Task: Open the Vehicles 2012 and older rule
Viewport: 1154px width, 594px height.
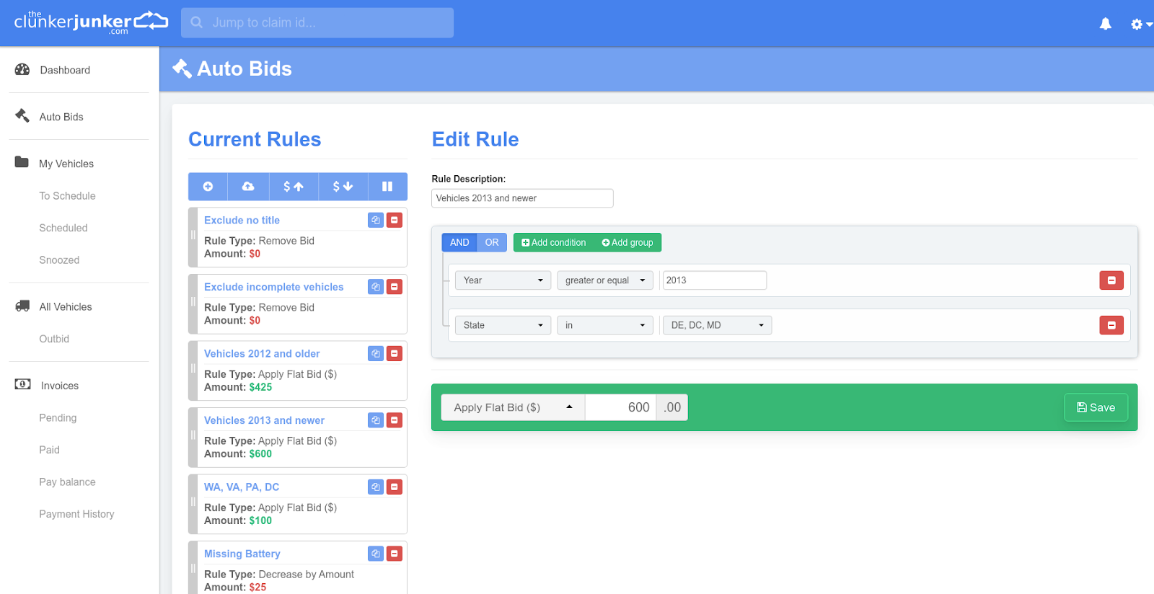Action: pos(262,353)
